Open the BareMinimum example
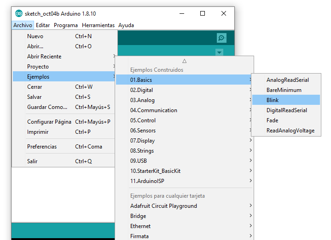This screenshot has height=240, width=331. click(x=286, y=90)
